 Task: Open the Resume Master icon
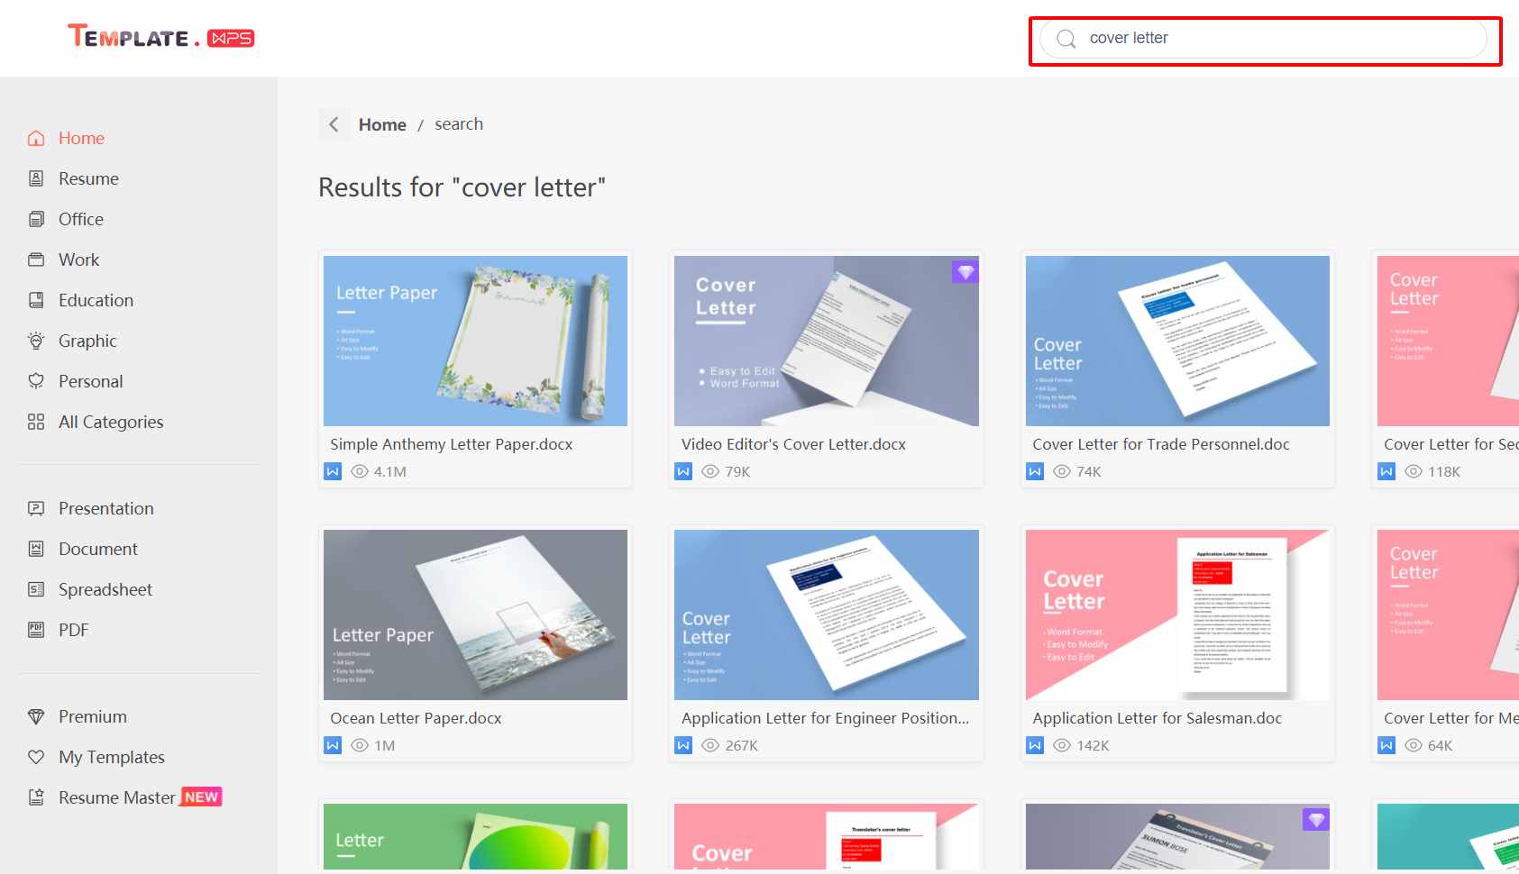pyautogui.click(x=36, y=797)
